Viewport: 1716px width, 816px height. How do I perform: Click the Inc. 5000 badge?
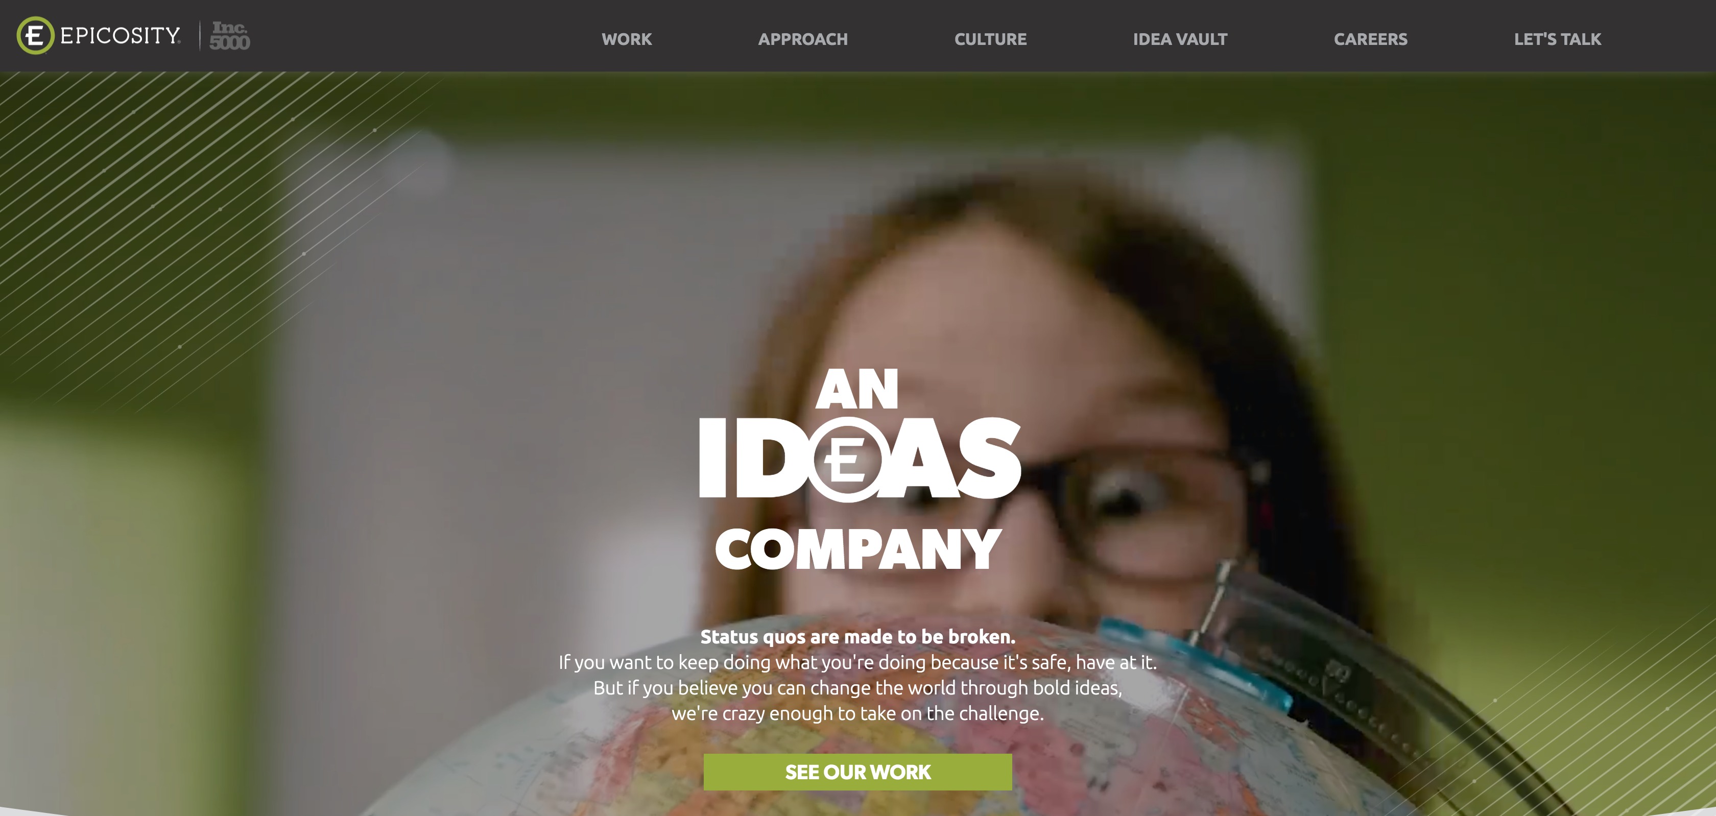[x=230, y=35]
